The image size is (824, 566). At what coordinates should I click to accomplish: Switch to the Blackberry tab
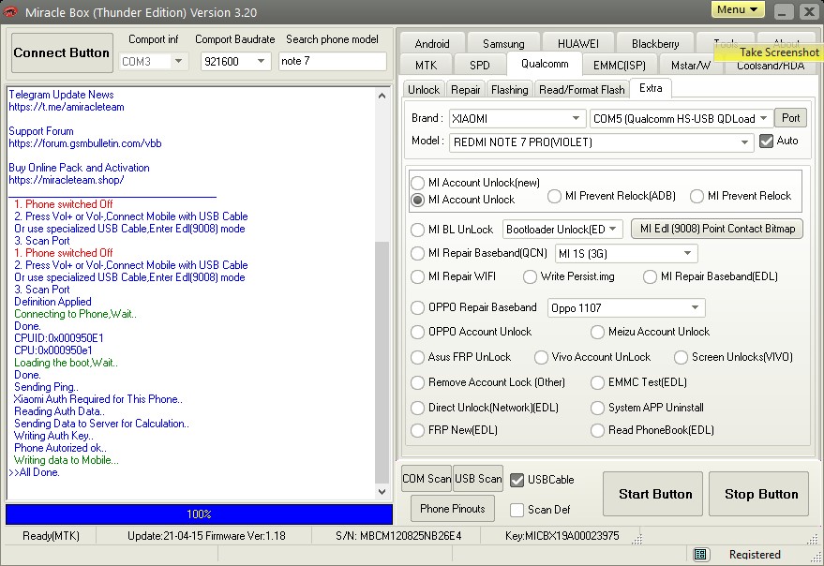[655, 44]
